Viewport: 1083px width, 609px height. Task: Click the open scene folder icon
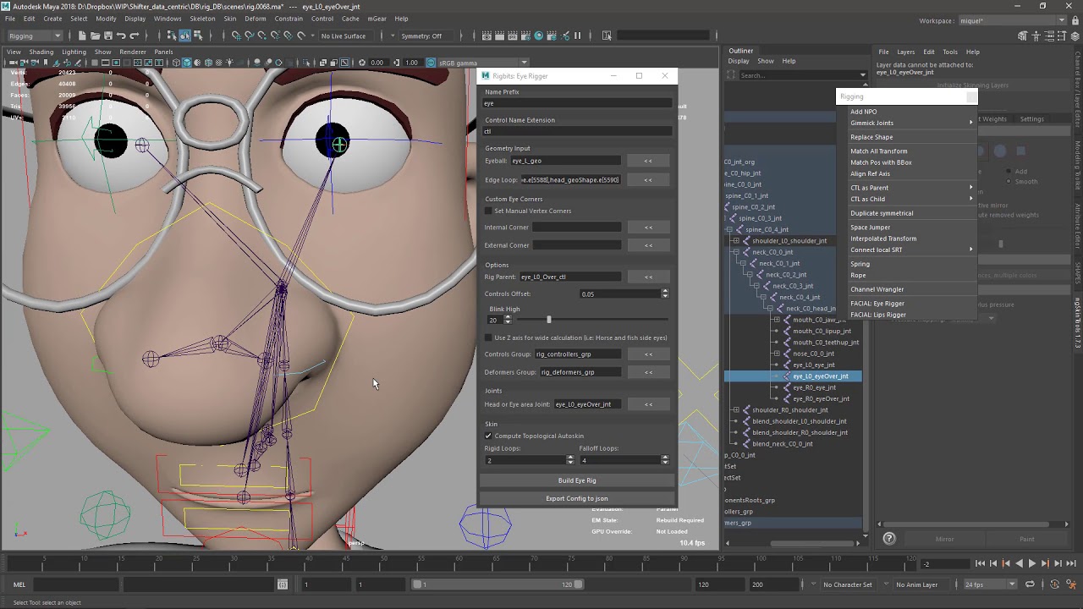(95, 36)
